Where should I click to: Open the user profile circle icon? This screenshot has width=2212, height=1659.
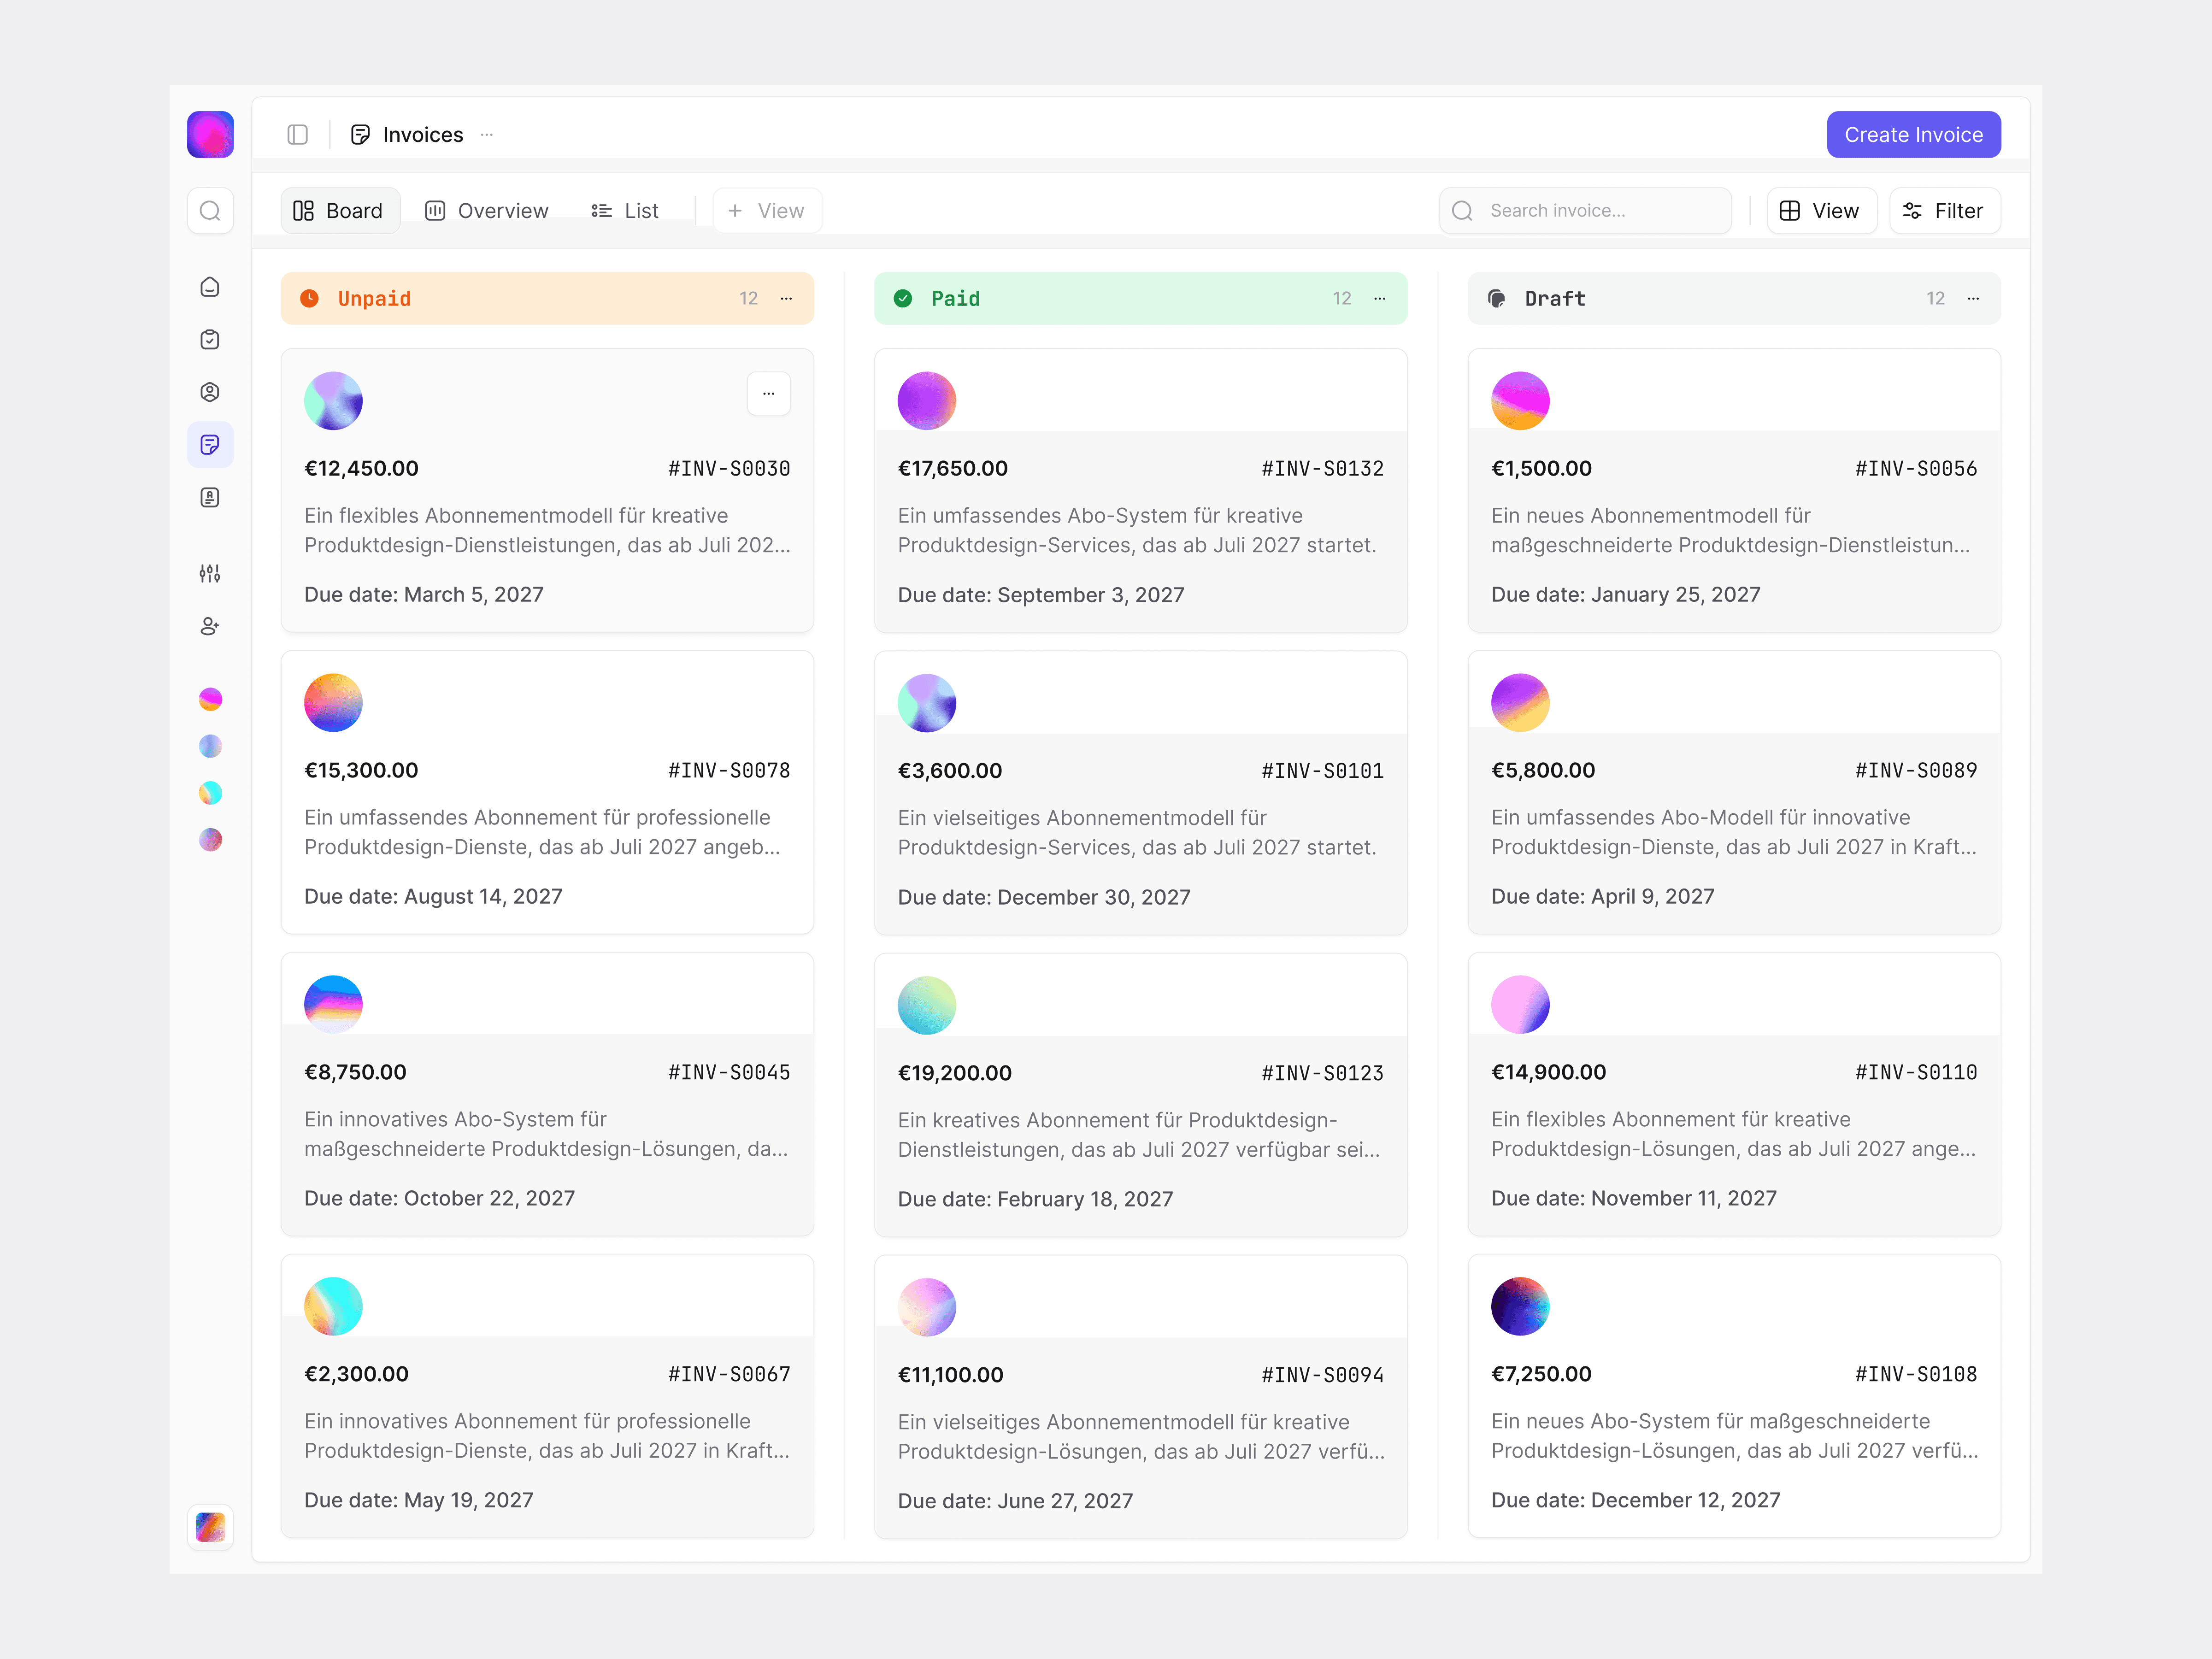210,392
